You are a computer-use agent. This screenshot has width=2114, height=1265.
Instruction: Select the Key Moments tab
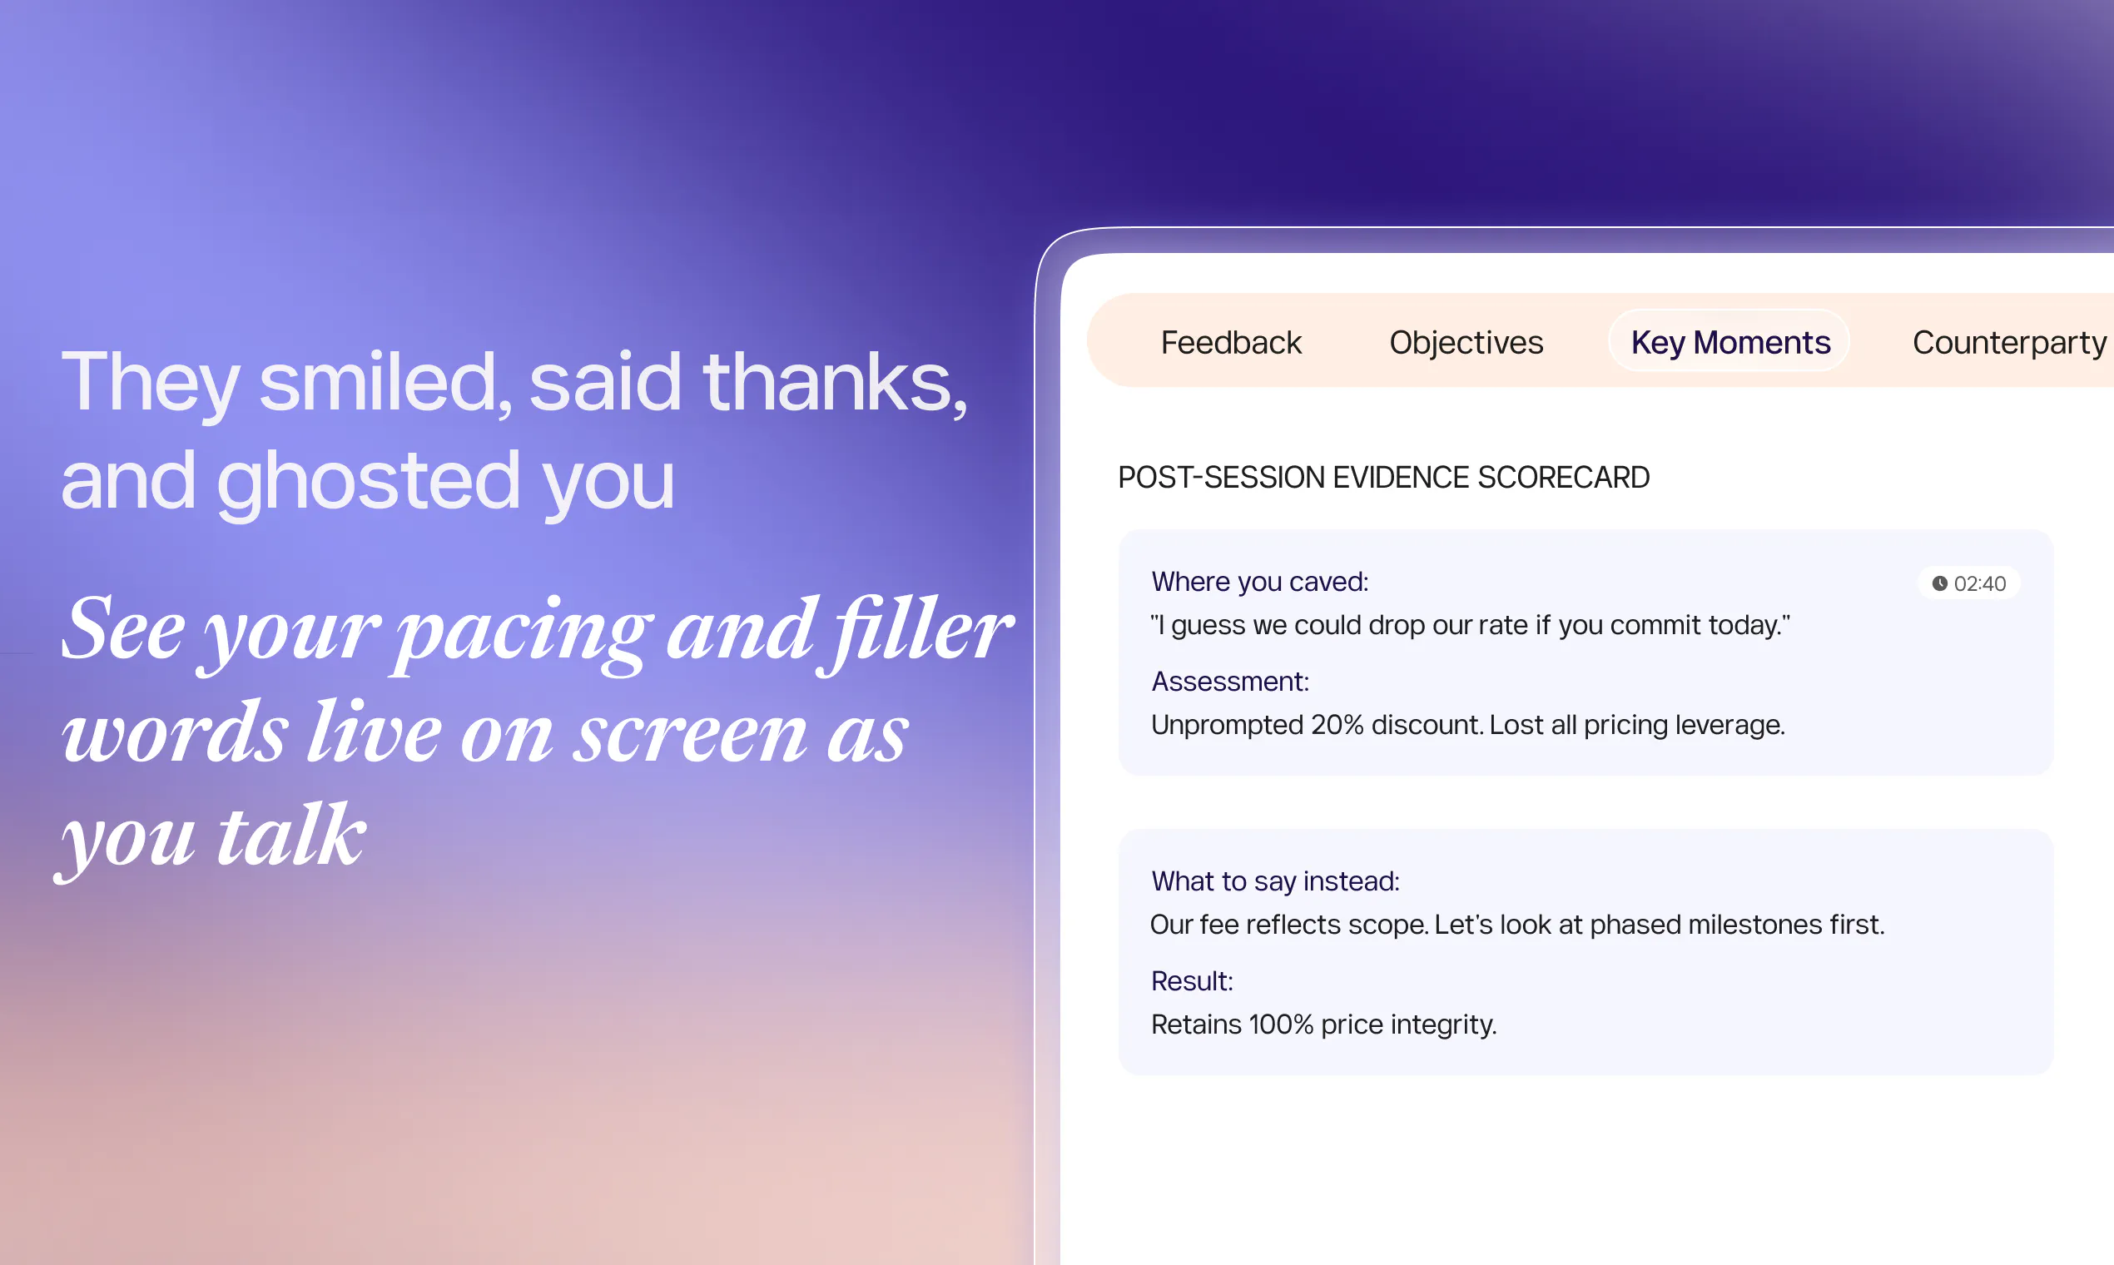(x=1729, y=341)
